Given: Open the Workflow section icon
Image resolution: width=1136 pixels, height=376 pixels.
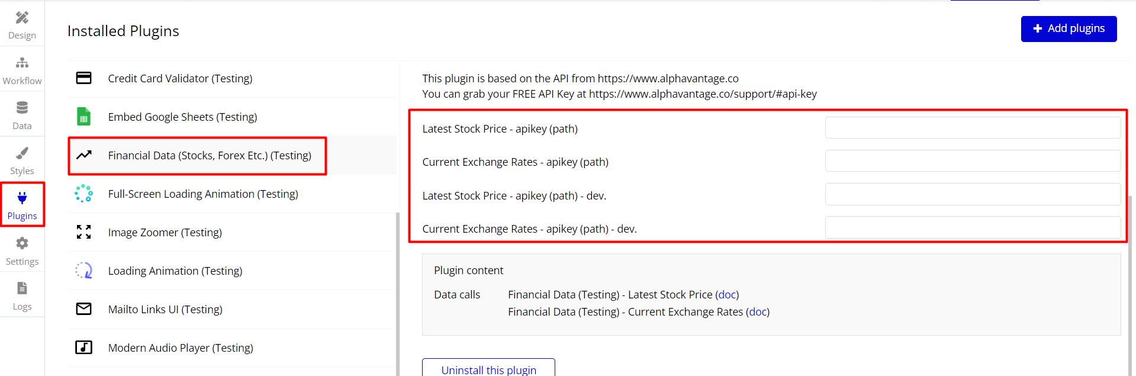Looking at the screenshot, I should tap(22, 63).
